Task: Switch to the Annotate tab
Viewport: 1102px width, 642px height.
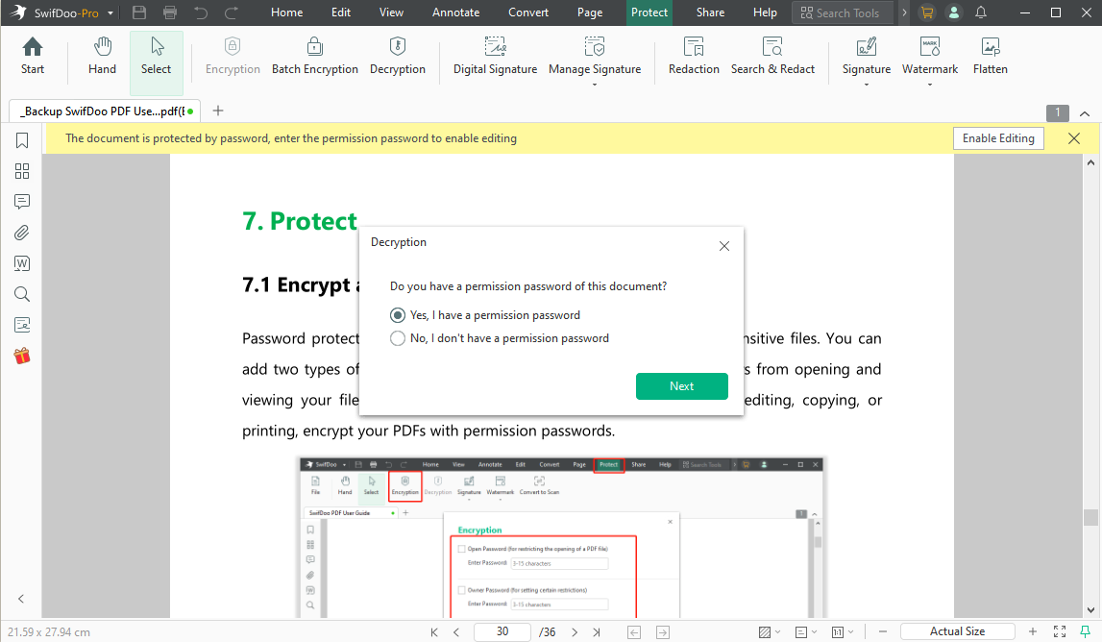Action: pos(455,12)
